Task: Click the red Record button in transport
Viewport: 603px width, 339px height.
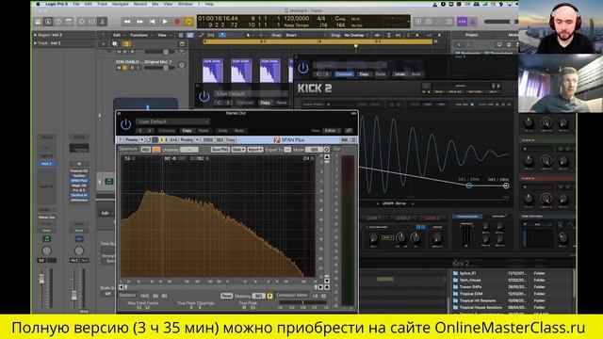Action: pyautogui.click(x=177, y=22)
